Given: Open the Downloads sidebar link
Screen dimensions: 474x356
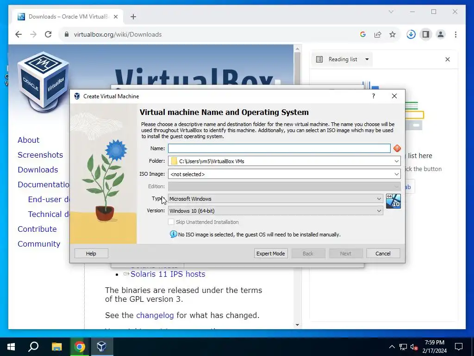Looking at the screenshot, I should (x=38, y=170).
